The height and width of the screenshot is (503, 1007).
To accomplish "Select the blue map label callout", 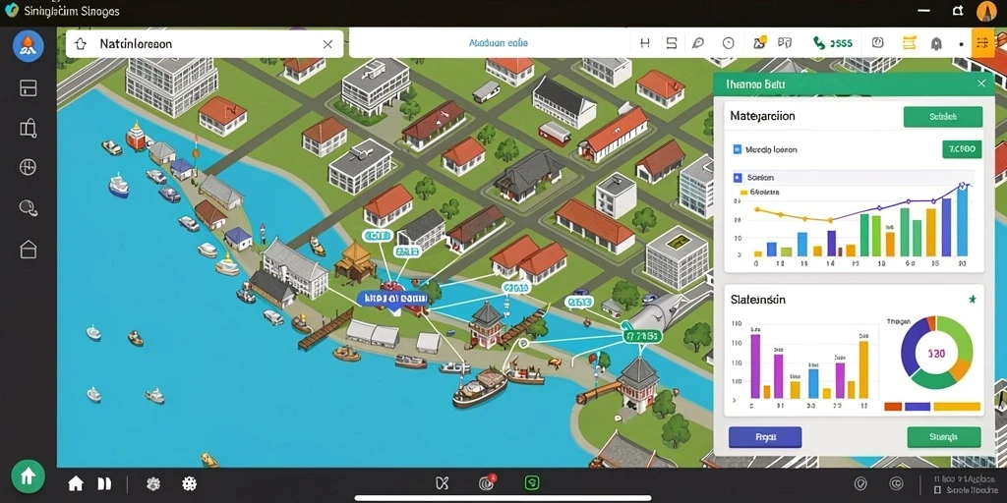I will (392, 300).
